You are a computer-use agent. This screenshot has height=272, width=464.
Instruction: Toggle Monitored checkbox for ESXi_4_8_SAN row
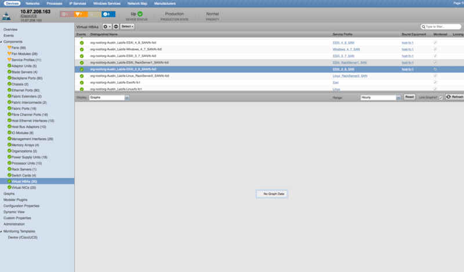click(x=435, y=42)
